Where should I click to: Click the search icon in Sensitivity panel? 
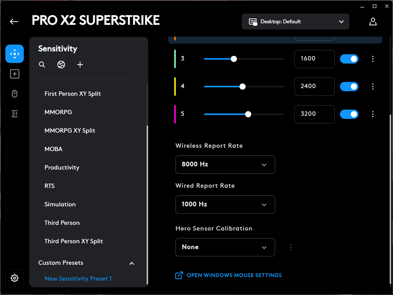pyautogui.click(x=42, y=64)
